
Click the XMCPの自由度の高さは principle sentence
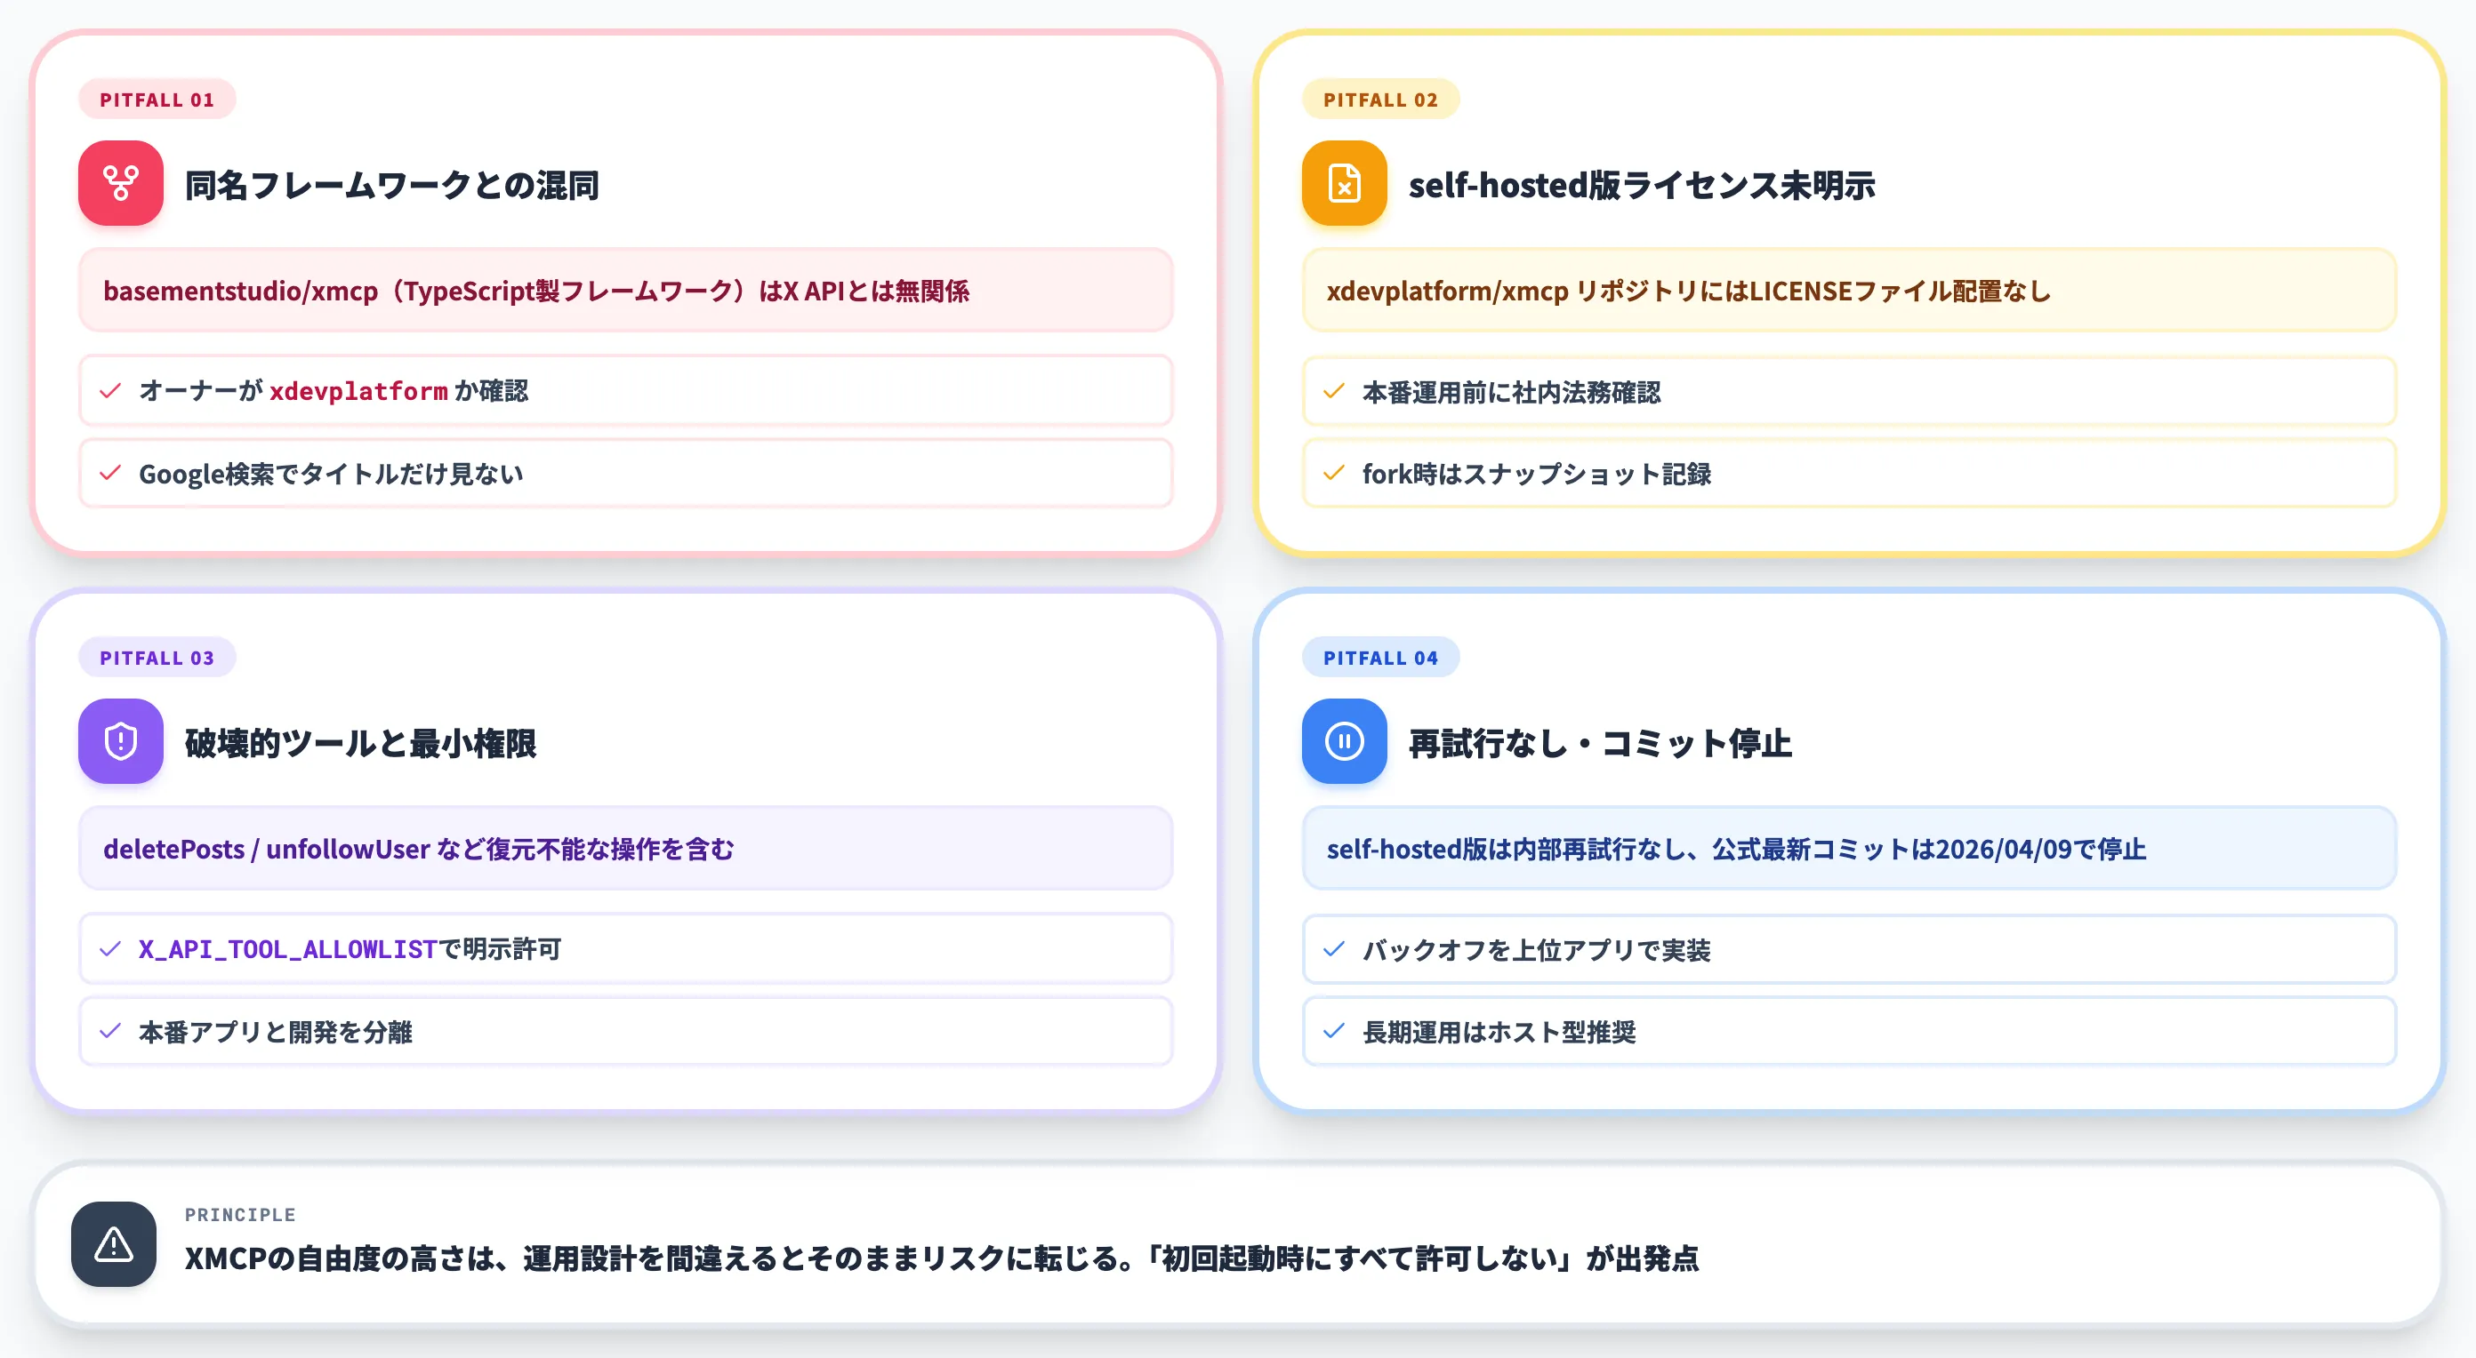point(942,1258)
